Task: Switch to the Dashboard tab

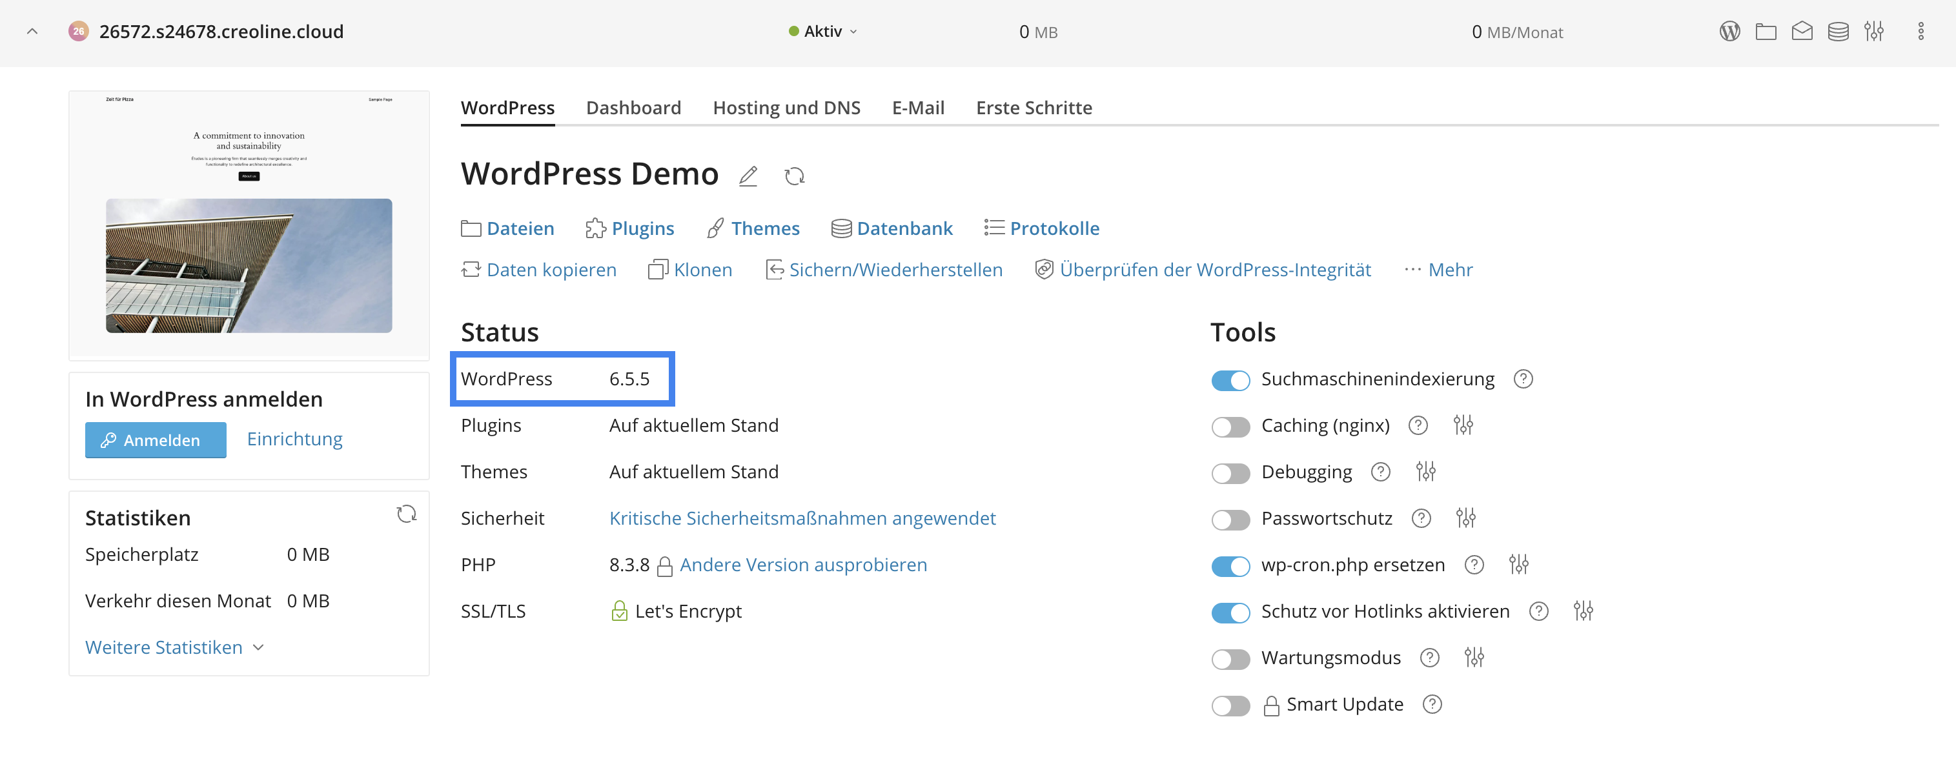Action: [x=633, y=108]
